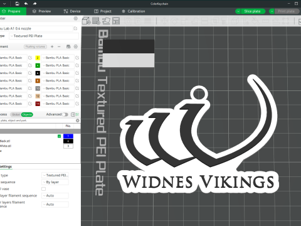Click the dark red filament 14 swatch
The width and height of the screenshot is (301, 226).
[x=38, y=104]
